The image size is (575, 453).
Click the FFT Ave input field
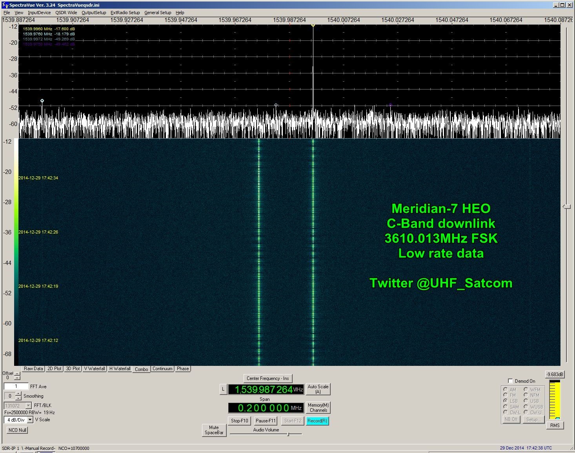coord(16,386)
